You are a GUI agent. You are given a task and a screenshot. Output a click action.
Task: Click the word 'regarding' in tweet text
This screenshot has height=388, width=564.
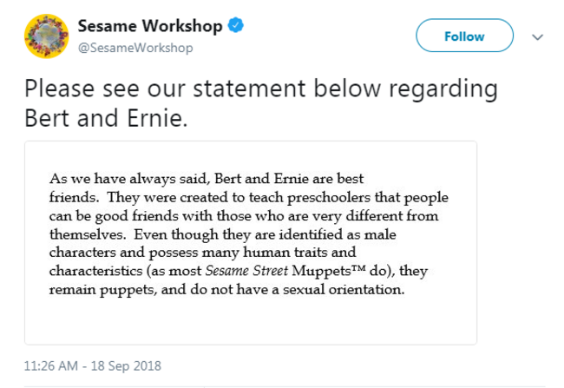(443, 90)
